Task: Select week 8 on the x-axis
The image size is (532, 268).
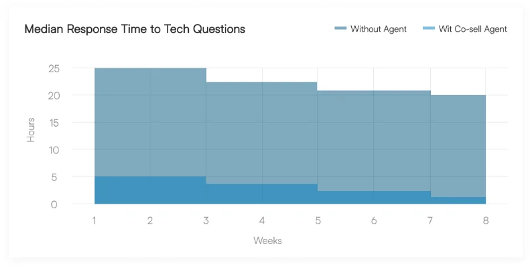Action: 485,220
